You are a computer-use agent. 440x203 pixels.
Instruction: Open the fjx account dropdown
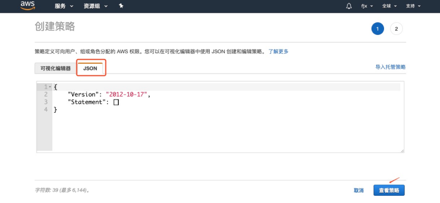pyautogui.click(x=367, y=6)
